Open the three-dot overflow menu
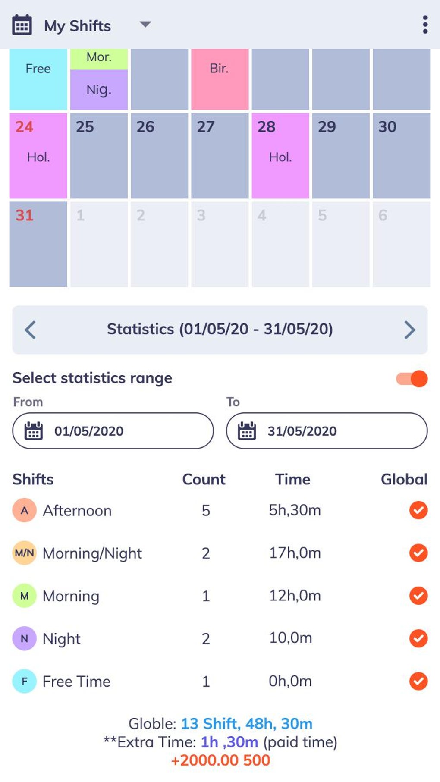The height and width of the screenshot is (782, 440). click(x=425, y=25)
